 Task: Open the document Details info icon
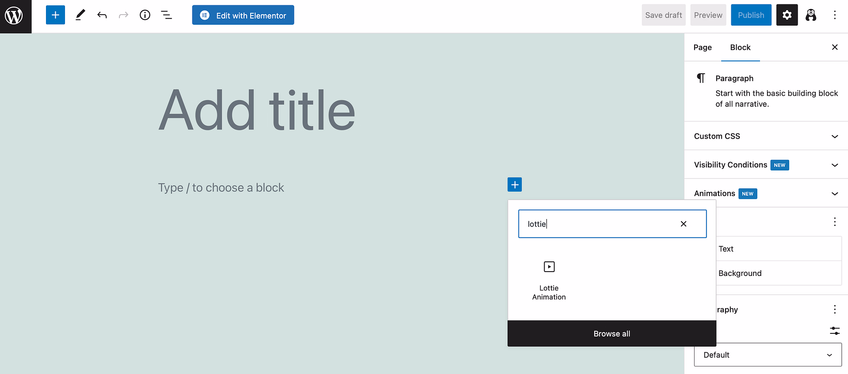click(145, 15)
